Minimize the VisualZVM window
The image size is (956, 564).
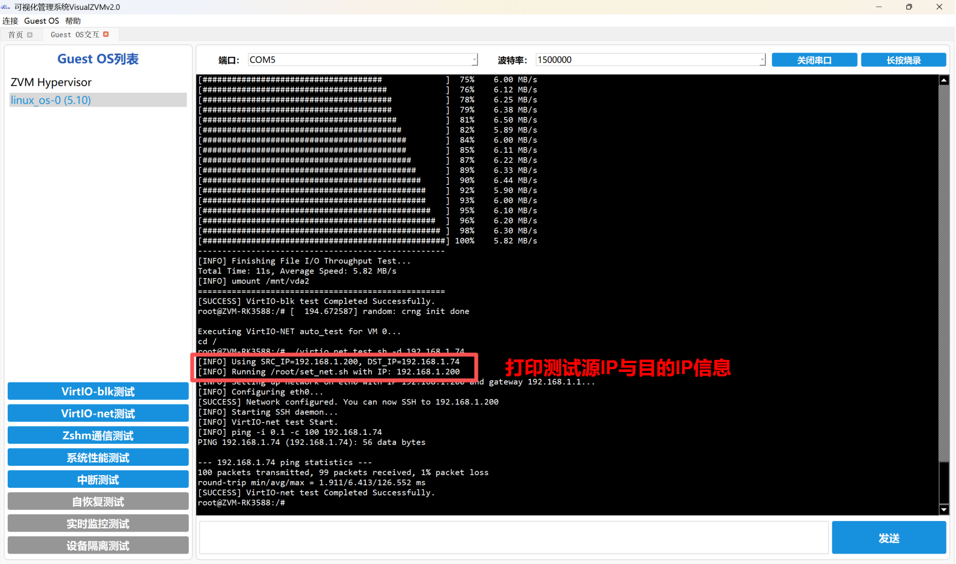tap(879, 7)
